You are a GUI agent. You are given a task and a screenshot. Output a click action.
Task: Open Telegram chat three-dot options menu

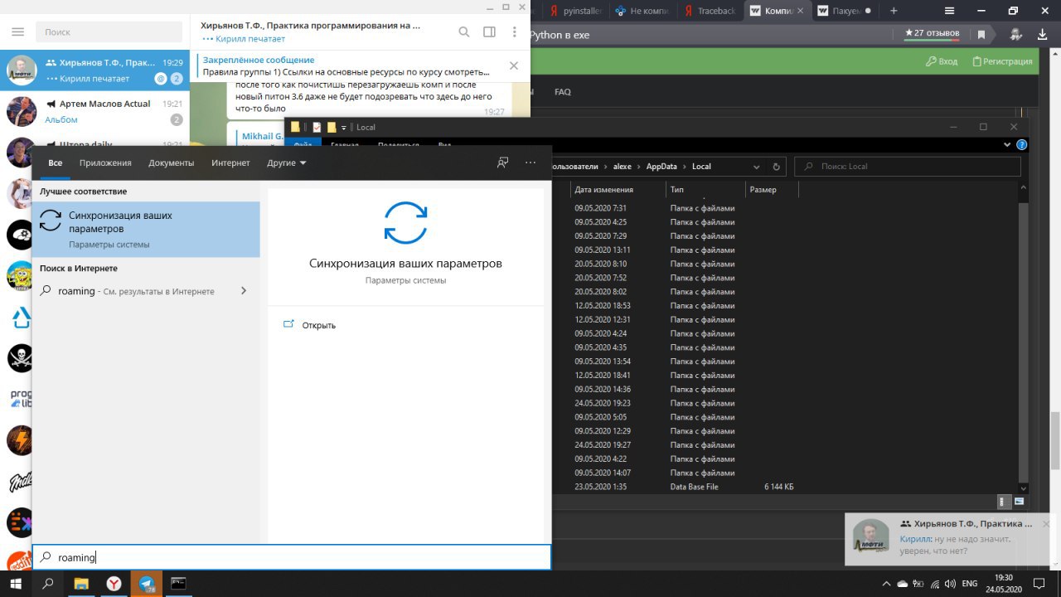[x=515, y=32]
